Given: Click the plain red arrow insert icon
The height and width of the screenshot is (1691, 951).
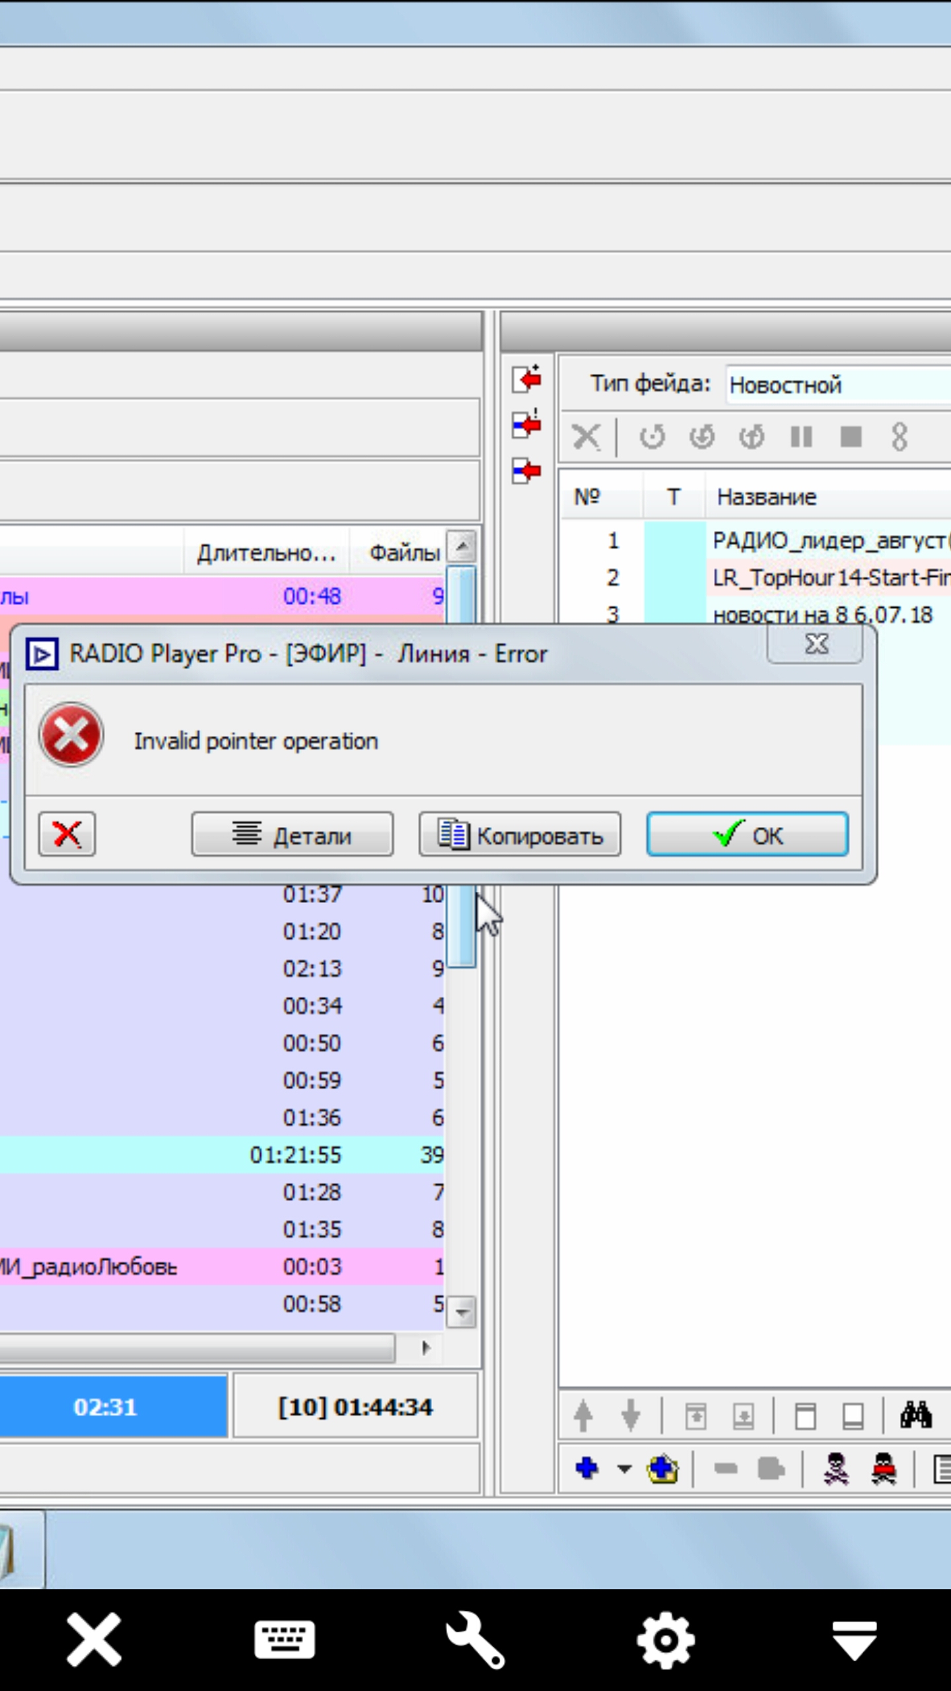Looking at the screenshot, I should click(x=527, y=470).
